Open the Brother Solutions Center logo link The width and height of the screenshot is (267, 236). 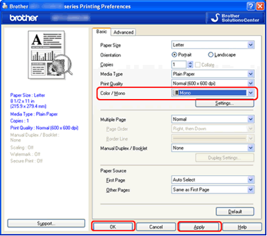(235, 18)
